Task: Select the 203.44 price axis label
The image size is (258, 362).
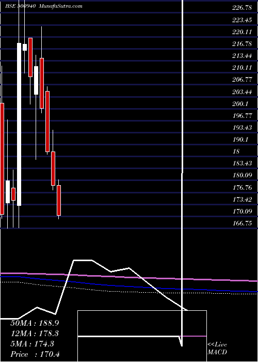Action: point(242,92)
